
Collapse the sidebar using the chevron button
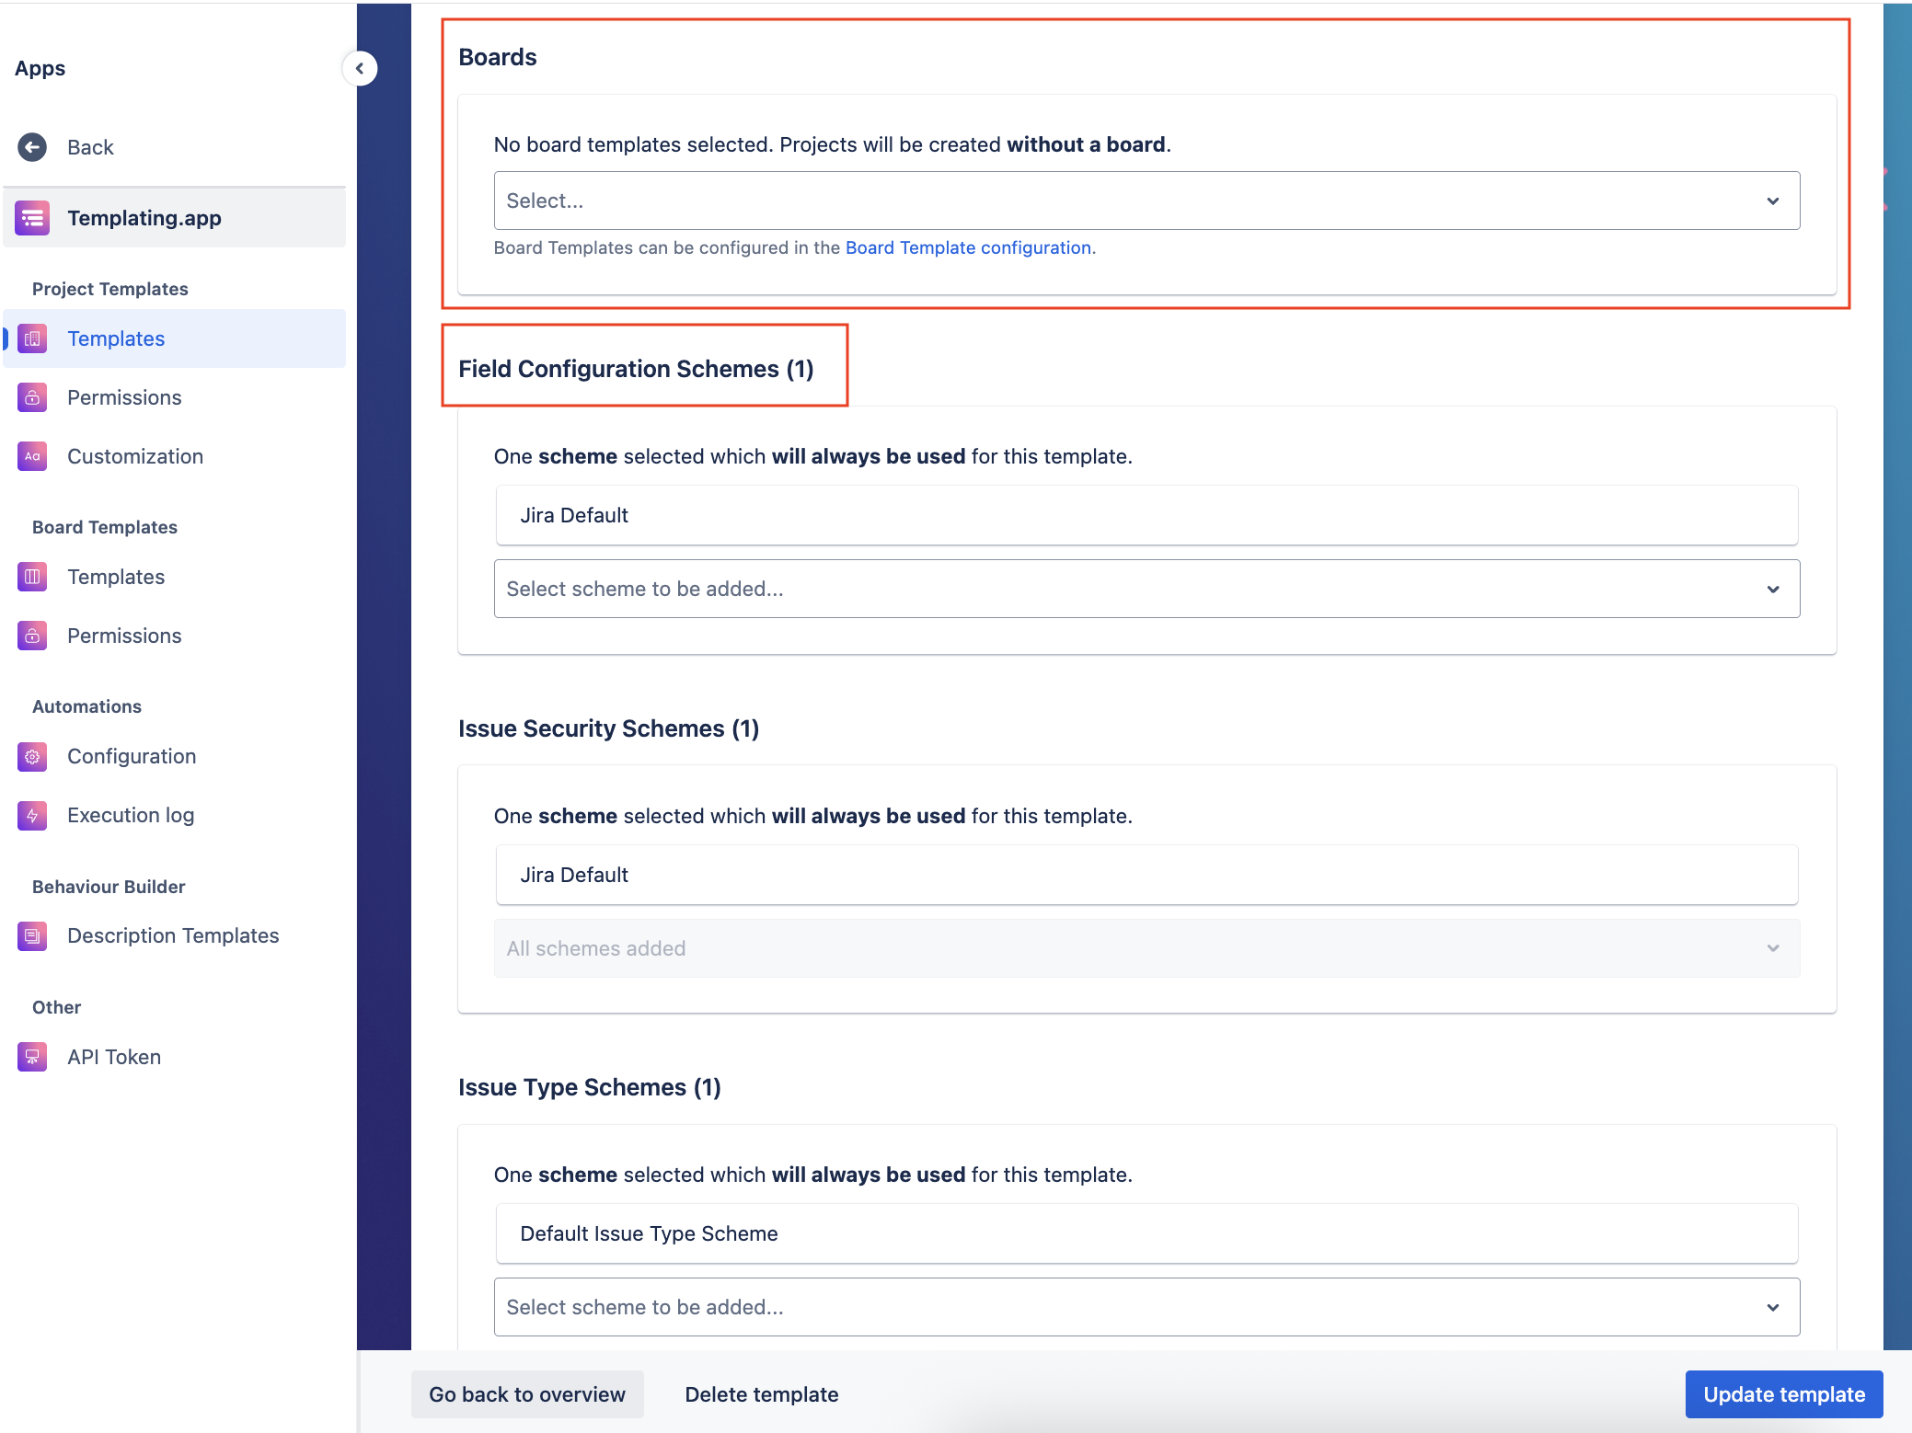pos(360,68)
